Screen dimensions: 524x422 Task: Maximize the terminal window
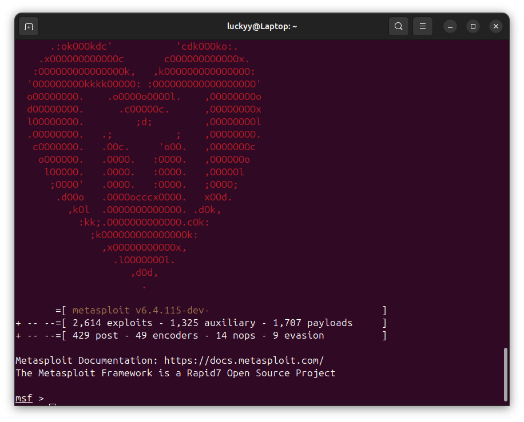click(x=473, y=26)
